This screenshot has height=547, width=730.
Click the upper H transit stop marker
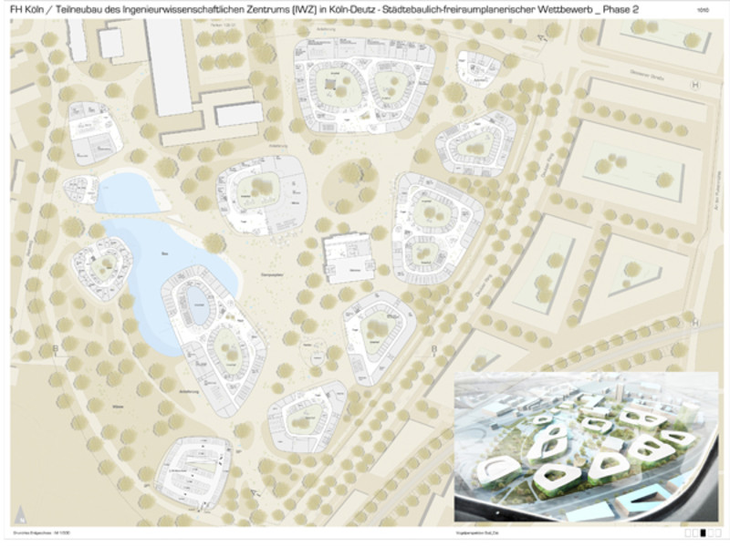click(696, 84)
